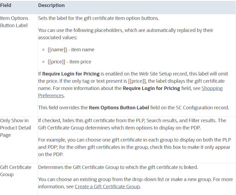Open the Shopping Preferences link
Image resolution: width=236 pixels, height=195 pixels.
tap(212, 88)
